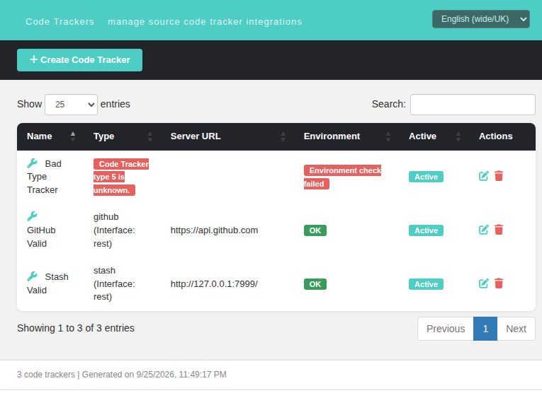Click the Code Tracker type 5 unknown badge
Image resolution: width=542 pixels, height=393 pixels.
coord(121,177)
